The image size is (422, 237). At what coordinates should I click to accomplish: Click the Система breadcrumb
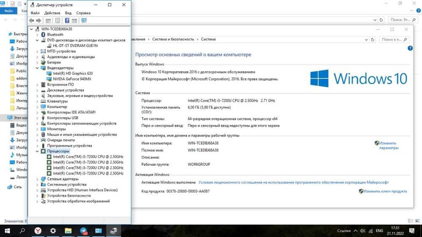tap(208, 39)
